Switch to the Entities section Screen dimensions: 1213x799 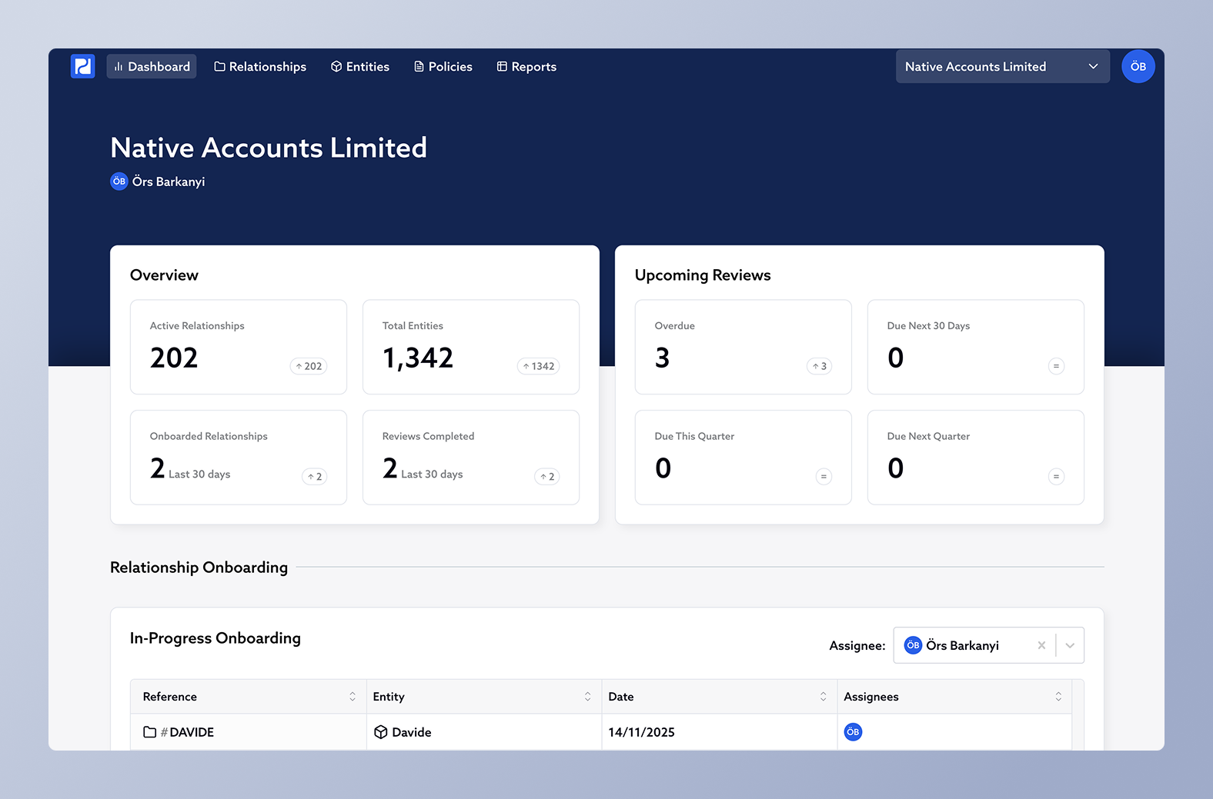360,66
